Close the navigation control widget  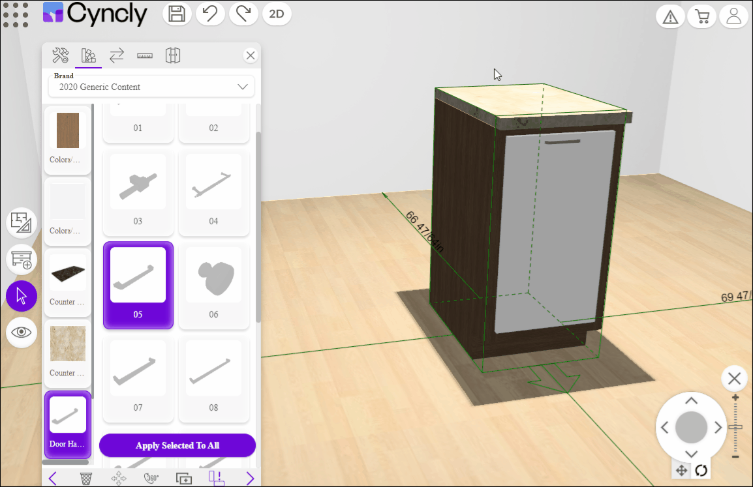(x=734, y=379)
